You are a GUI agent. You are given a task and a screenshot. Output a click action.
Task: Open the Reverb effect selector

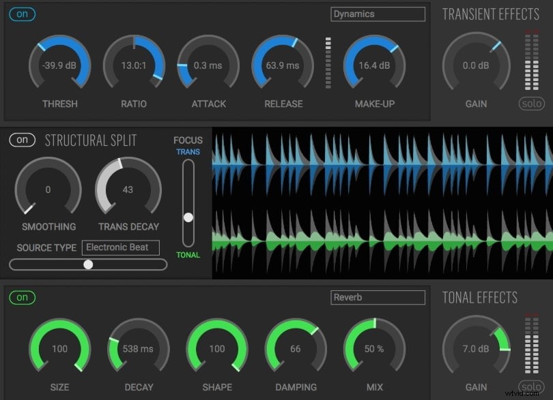[377, 297]
